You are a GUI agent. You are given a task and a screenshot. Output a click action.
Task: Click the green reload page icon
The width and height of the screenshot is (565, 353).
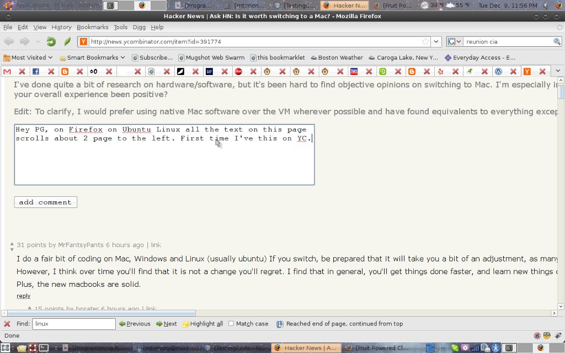(x=51, y=41)
